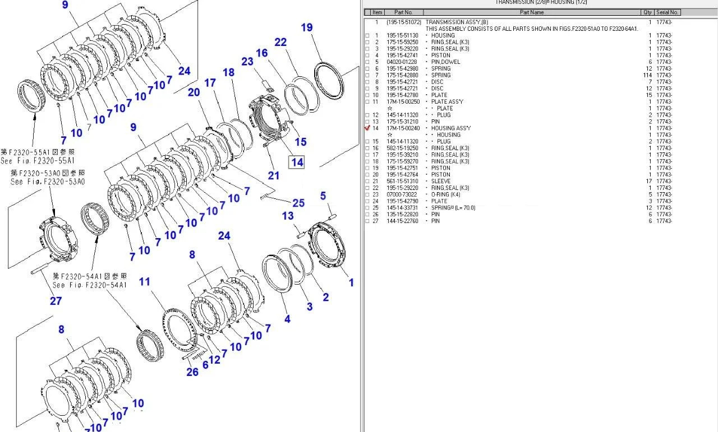Sort the list by Qty column header
This screenshot has width=718, height=432.
click(x=648, y=12)
